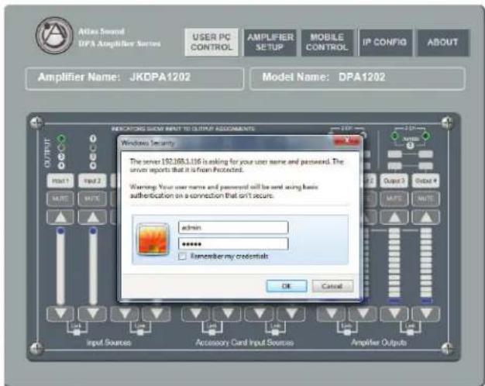This screenshot has width=485, height=386.
Task: Toggle Input 2 to Output 1 assignment indicator
Action: 93,138
